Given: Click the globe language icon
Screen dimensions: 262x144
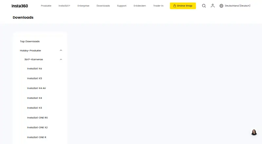Looking at the screenshot, I should 221,6.
